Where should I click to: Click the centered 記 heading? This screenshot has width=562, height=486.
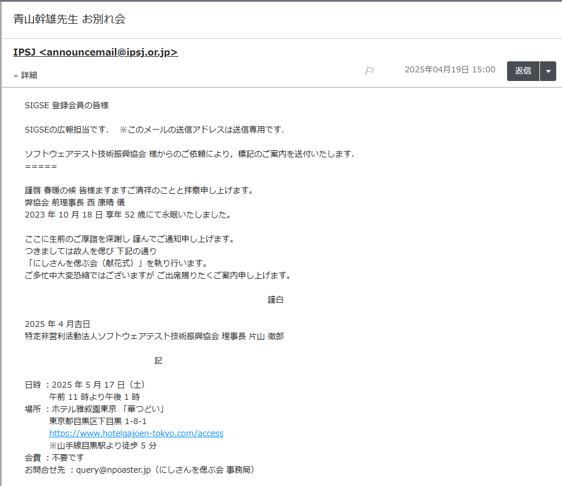coord(158,360)
